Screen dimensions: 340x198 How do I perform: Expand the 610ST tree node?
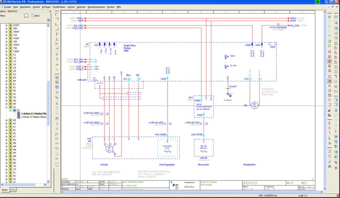[x=6, y=26]
